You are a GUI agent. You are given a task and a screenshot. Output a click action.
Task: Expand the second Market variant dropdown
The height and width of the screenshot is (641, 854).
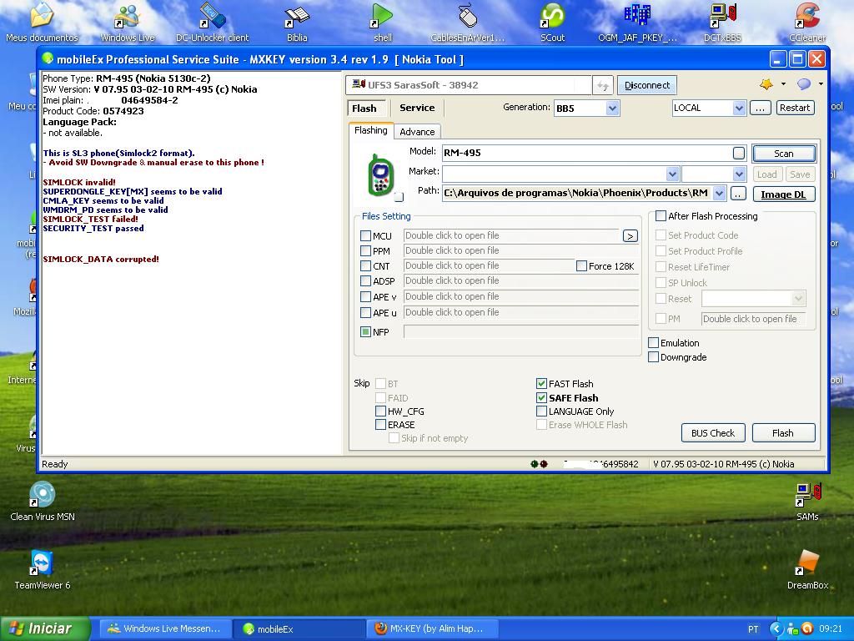click(x=739, y=174)
